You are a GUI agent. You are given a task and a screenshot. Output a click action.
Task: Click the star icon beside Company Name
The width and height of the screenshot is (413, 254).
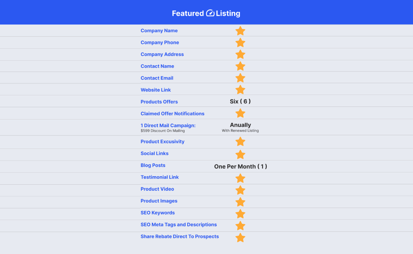240,31
